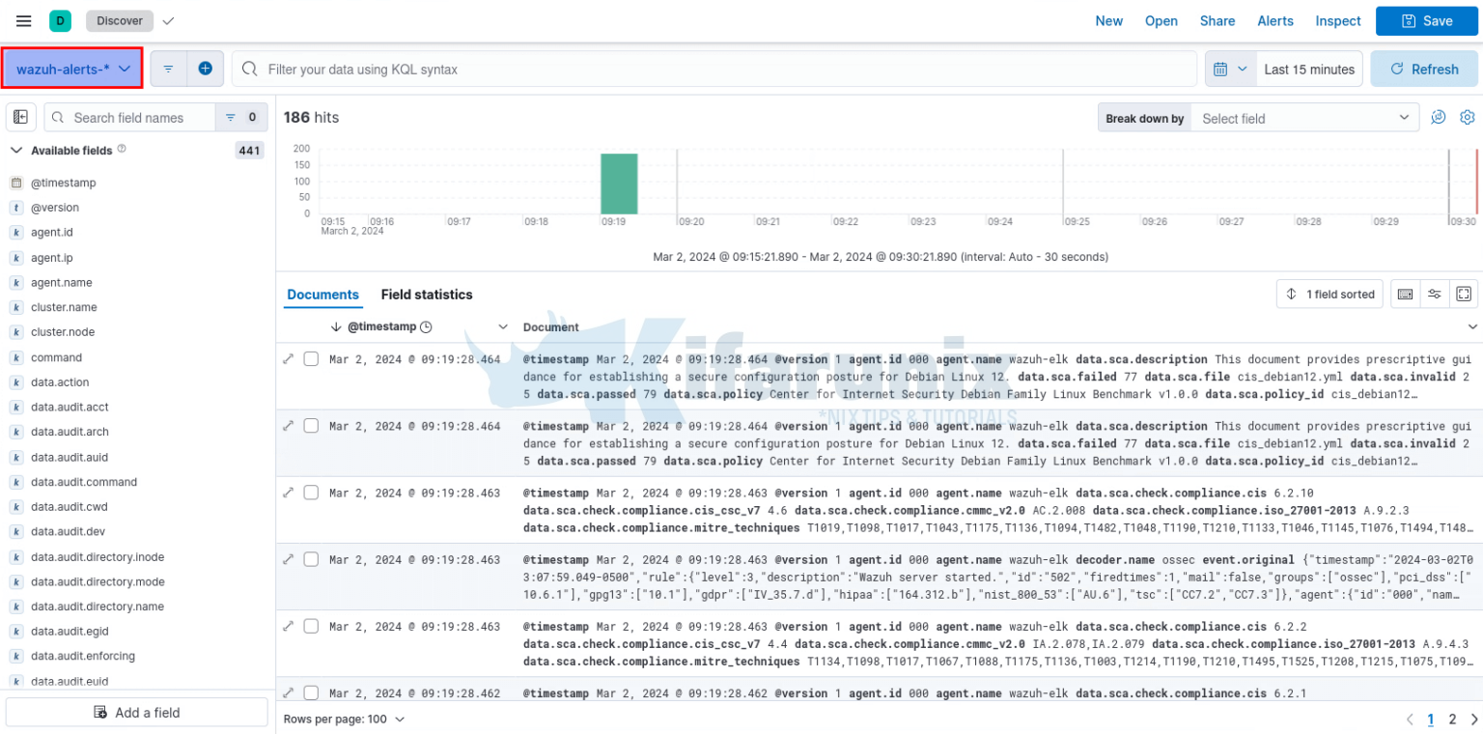Select the checkbox on the second document row
Viewport: 1483px width, 734px height.
[311, 426]
